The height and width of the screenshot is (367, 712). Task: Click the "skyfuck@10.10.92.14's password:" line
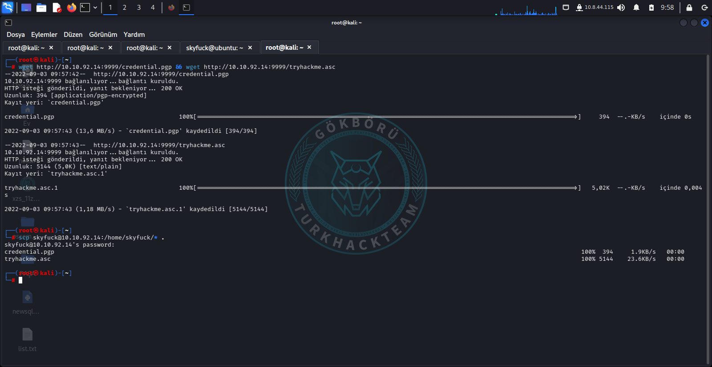click(x=60, y=245)
